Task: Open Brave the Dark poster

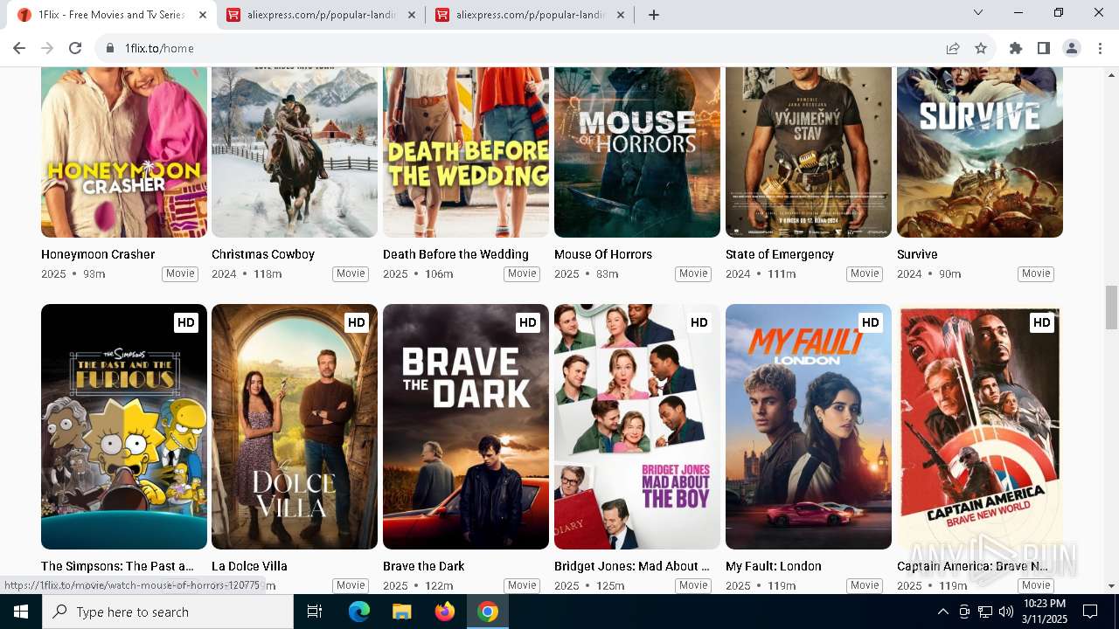Action: coord(466,426)
